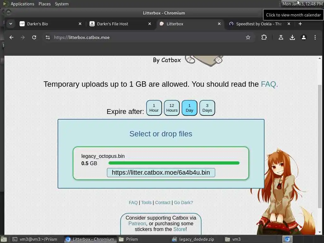Click the Catbox cat mascot image

(204, 61)
